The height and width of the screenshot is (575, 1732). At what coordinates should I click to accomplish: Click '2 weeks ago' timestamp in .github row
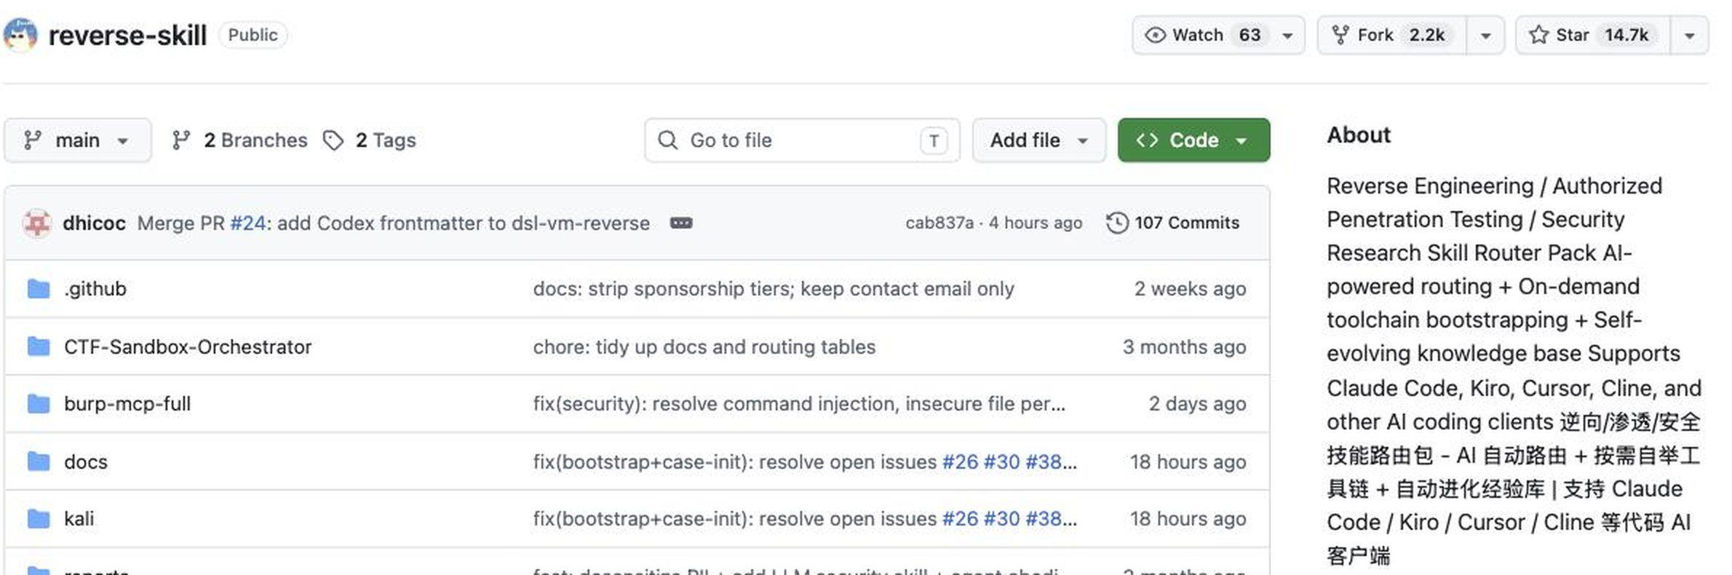[1190, 289]
